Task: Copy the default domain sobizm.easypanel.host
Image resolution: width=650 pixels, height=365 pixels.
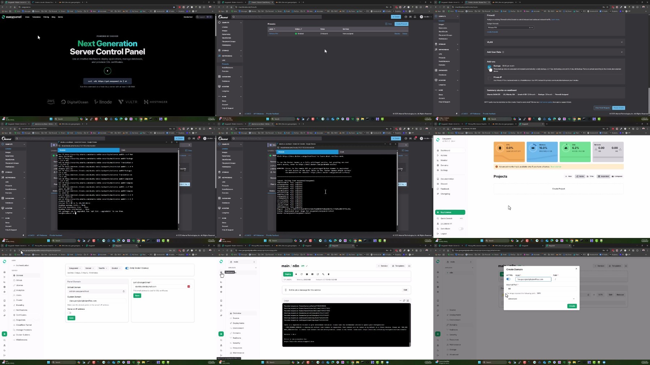Action: click(x=123, y=291)
